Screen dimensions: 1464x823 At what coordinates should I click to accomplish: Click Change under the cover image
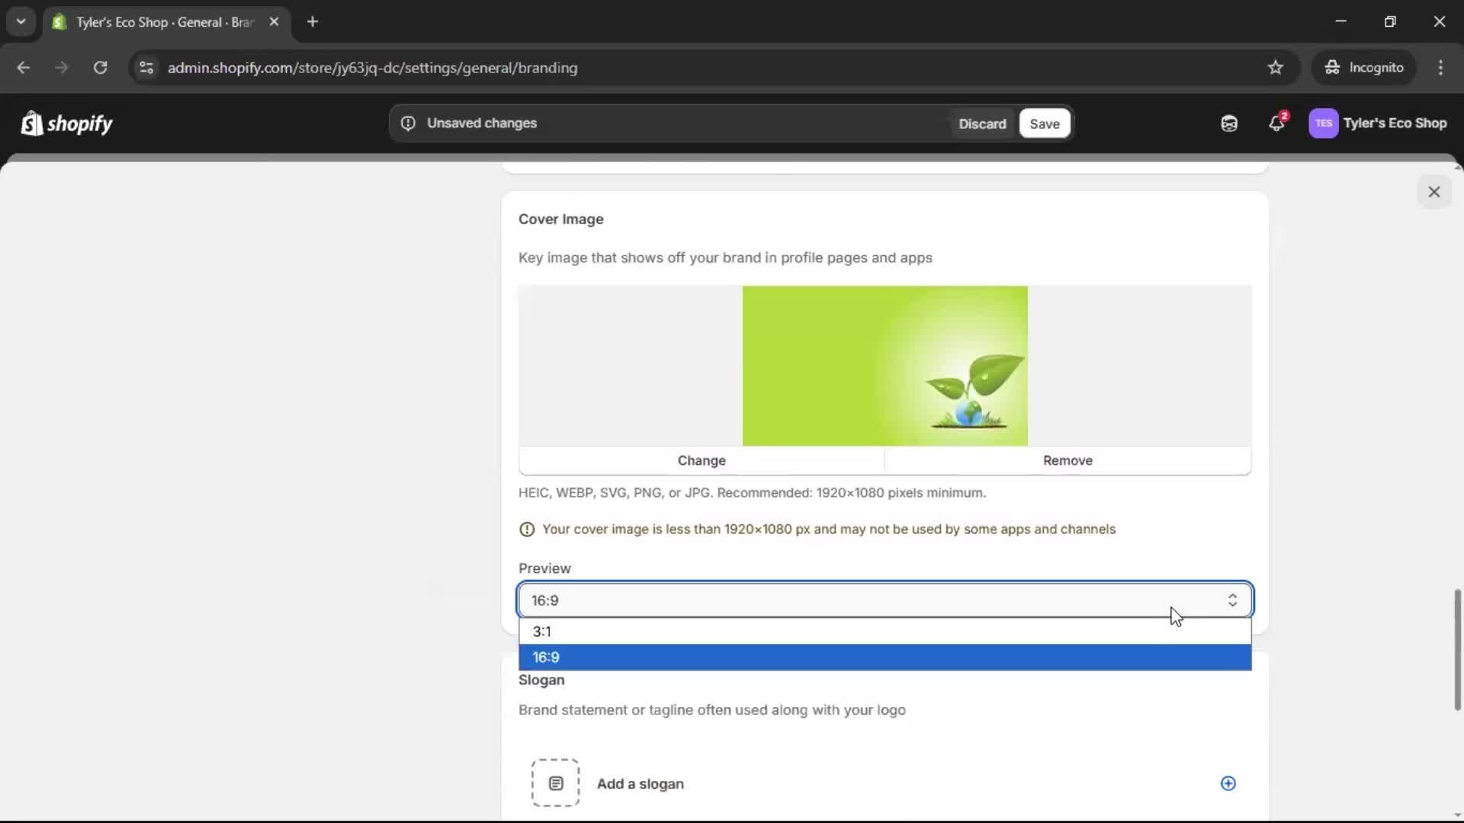click(701, 460)
